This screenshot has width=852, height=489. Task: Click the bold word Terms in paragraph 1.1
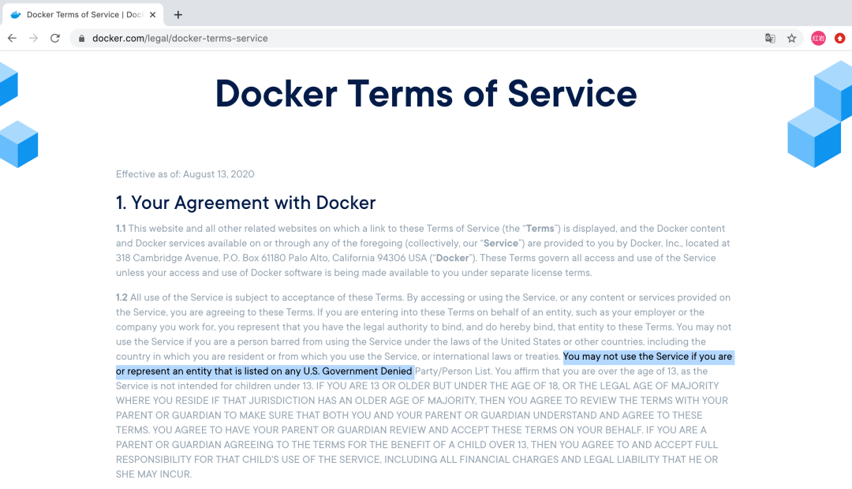[x=540, y=228]
